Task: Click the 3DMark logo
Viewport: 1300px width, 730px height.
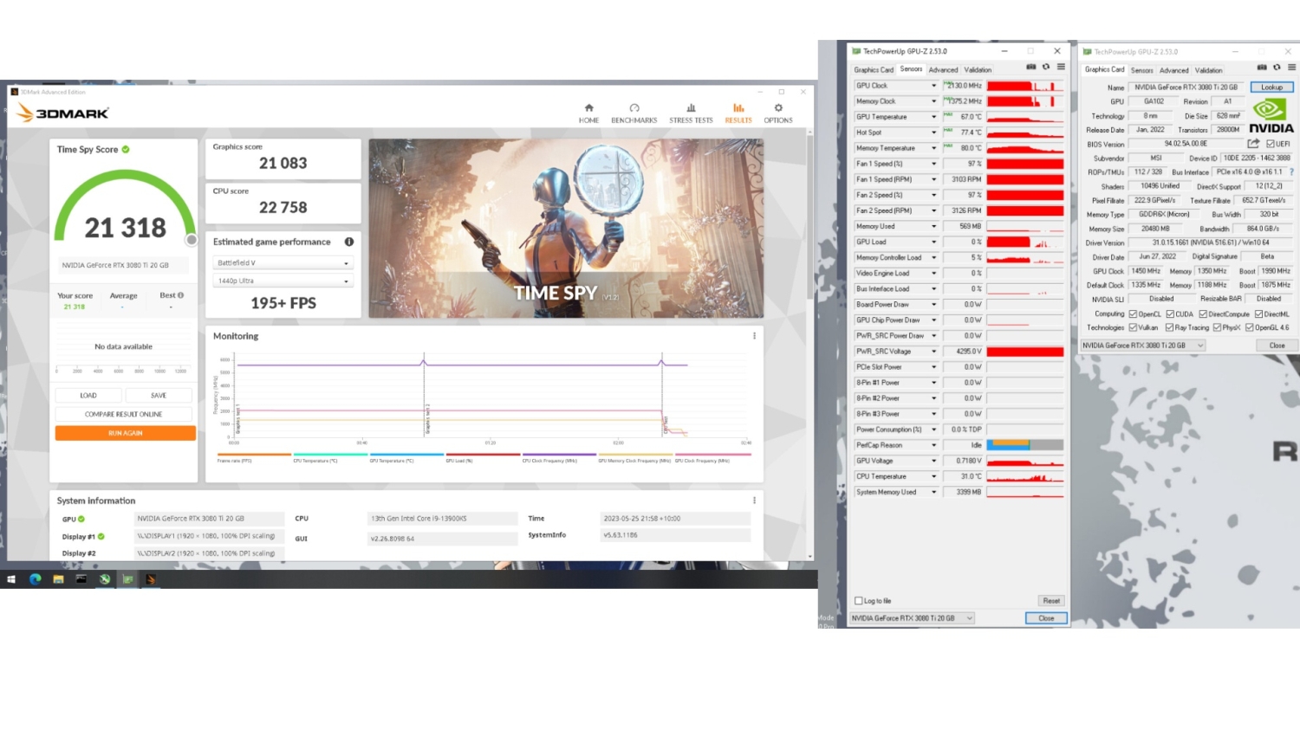Action: point(62,113)
